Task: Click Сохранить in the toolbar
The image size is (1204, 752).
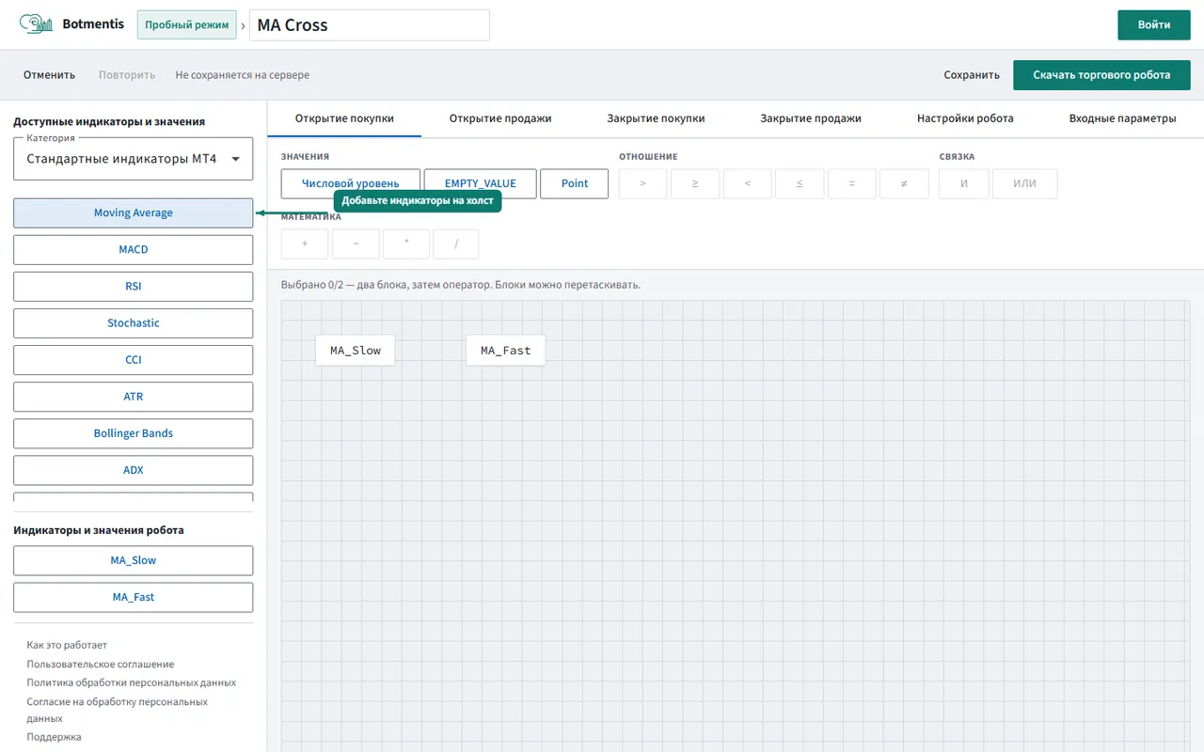Action: pyautogui.click(x=972, y=75)
